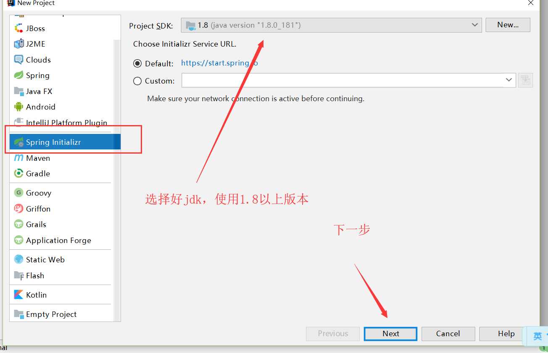Click the IntelliJ logo in title bar
548x353 pixels.
[x=11, y=3]
